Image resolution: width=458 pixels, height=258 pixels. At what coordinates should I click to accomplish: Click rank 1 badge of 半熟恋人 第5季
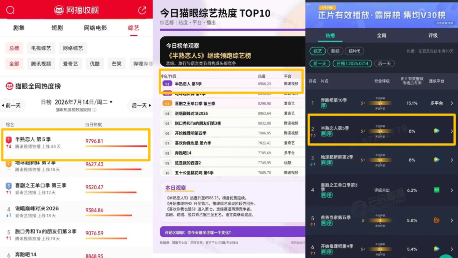9,140
